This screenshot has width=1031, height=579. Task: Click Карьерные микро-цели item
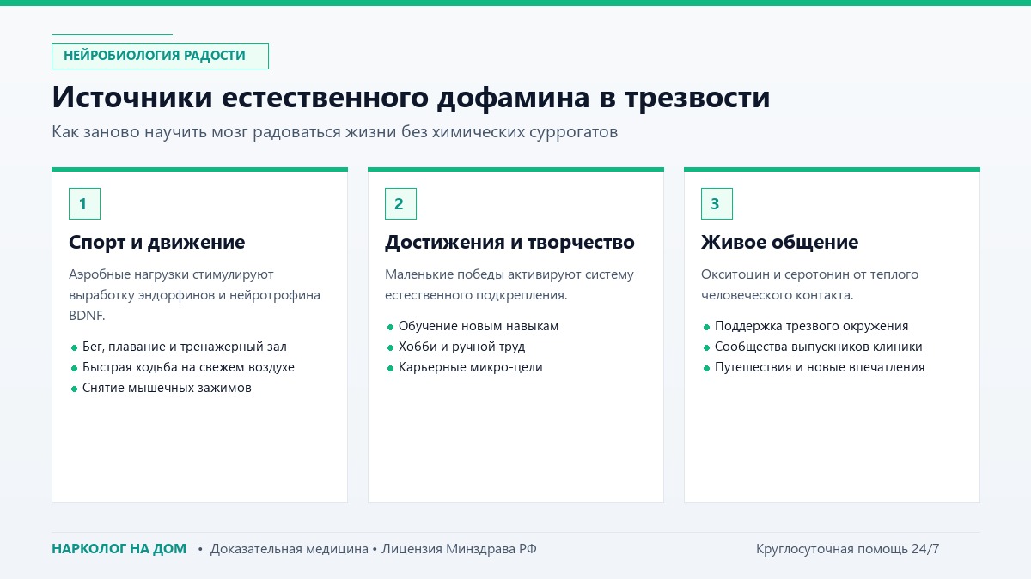coord(471,367)
